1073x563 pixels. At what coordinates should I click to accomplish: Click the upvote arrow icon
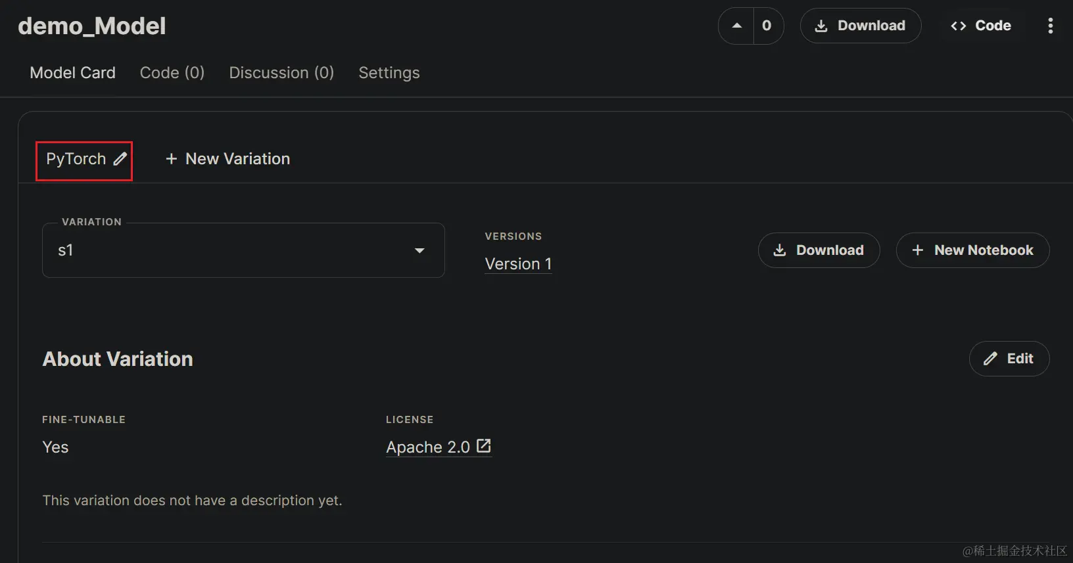(x=737, y=26)
